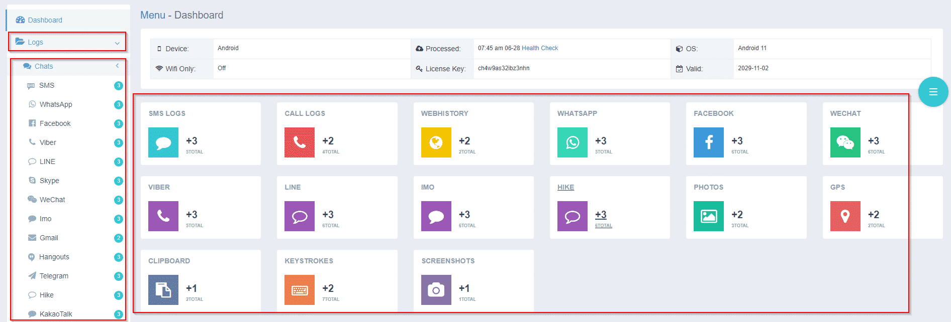Click the green Photos image icon
Image resolution: width=951 pixels, height=322 pixels.
point(708,216)
